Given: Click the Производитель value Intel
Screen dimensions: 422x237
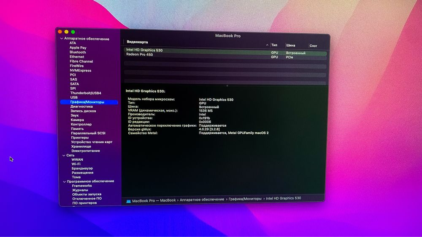Looking at the screenshot, I should (203, 115).
